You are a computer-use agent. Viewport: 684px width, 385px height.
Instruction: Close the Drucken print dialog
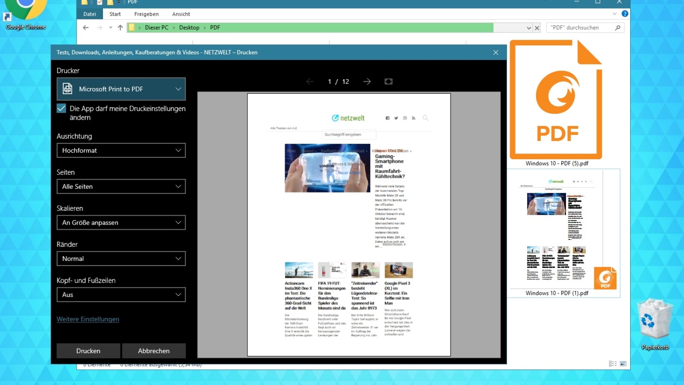(x=495, y=53)
